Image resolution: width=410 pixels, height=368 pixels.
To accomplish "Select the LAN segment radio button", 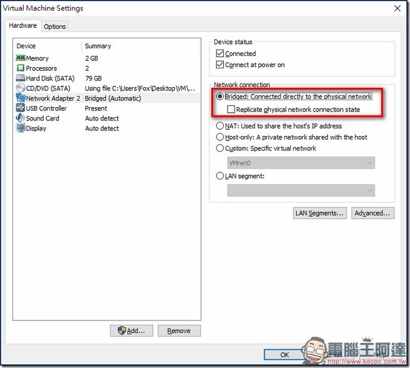I will click(x=220, y=176).
